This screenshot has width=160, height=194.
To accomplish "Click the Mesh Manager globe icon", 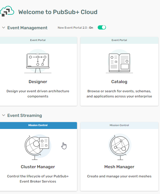I will [119, 147].
